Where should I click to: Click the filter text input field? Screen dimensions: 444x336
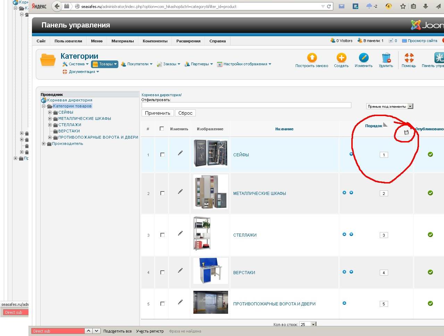pos(246,105)
